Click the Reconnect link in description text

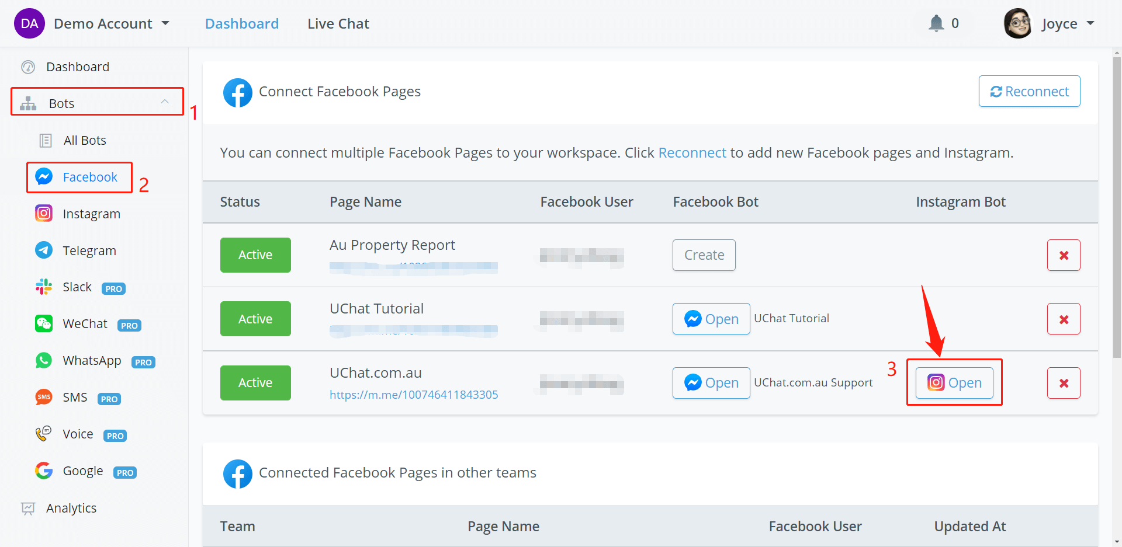tap(692, 153)
